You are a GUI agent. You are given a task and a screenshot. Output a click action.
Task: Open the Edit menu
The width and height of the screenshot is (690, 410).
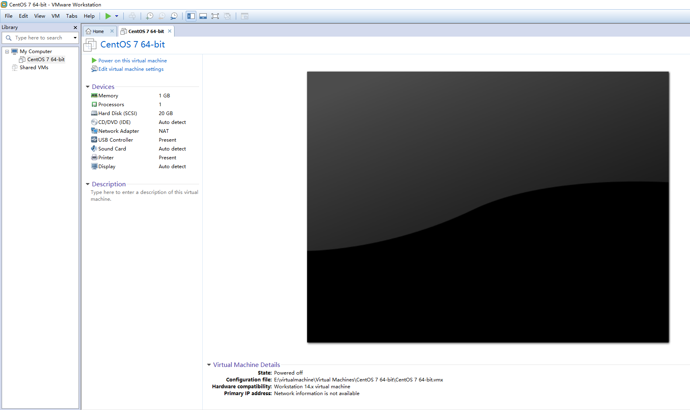(23, 16)
